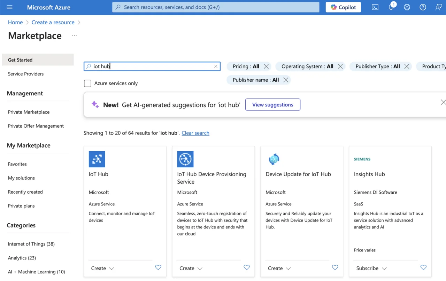
Task: Select Service Providers in the sidebar
Action: 26,74
